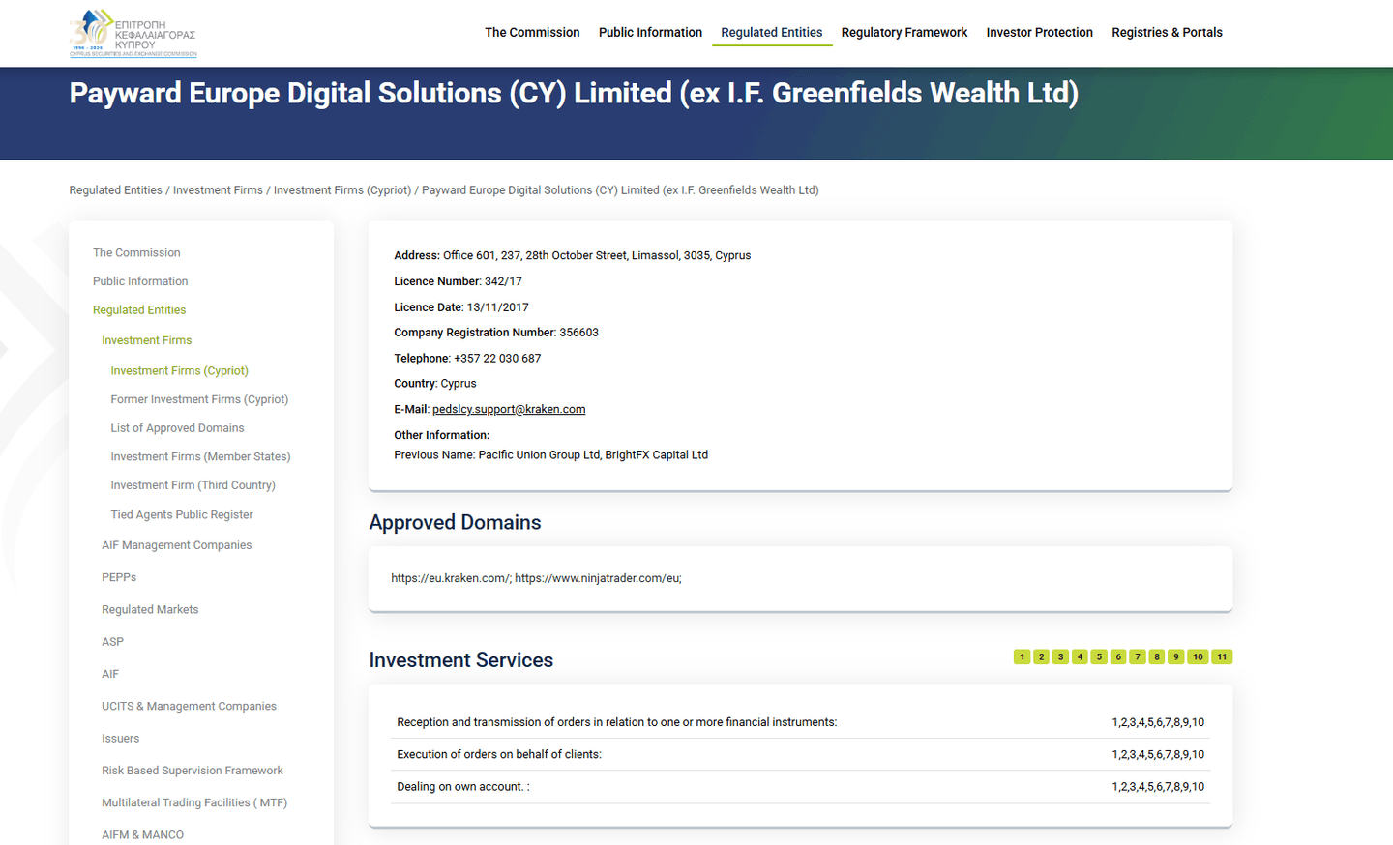Open Regulated Entities in the sidebar
This screenshot has height=845, width=1393.
(x=139, y=310)
